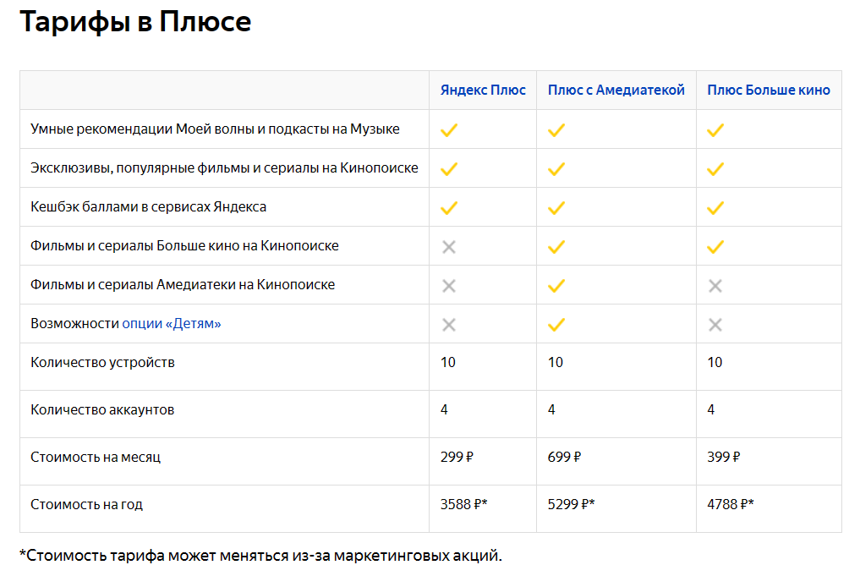Viewport: 860px width, 576px height.
Task: Open the Плюс Больше кино tariff link
Action: click(769, 90)
